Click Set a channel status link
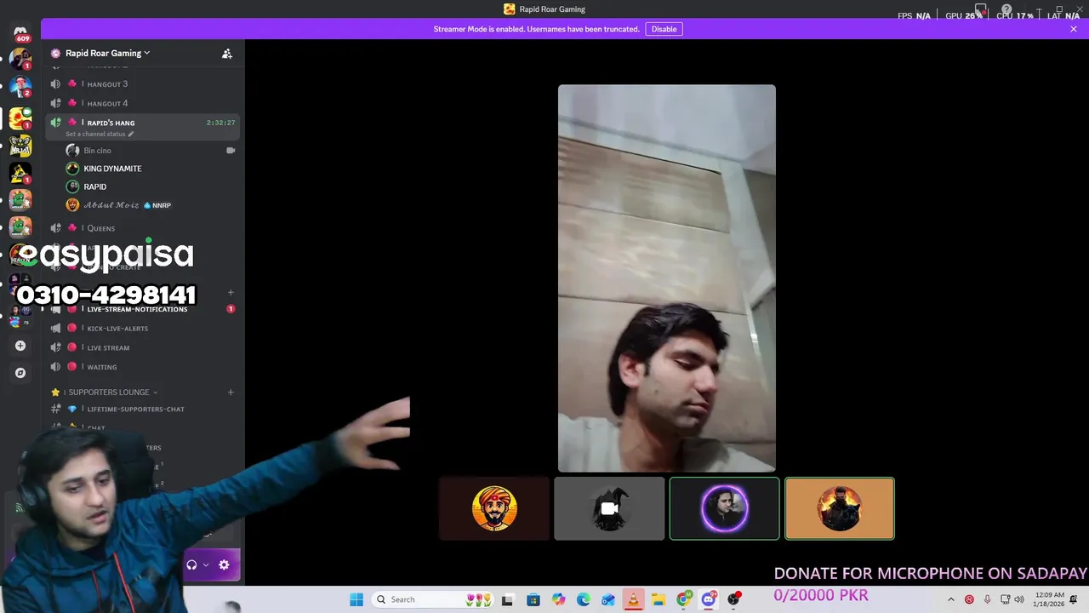Screen dimensions: 1089x613 (x=100, y=135)
